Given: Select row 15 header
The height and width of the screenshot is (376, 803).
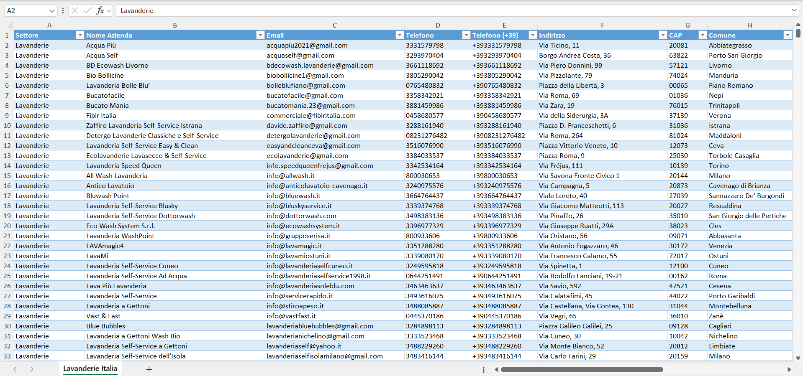Looking at the screenshot, I should point(7,175).
